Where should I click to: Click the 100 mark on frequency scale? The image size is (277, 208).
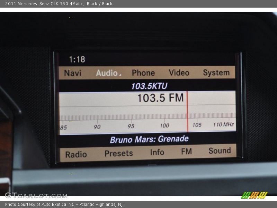pos(164,125)
